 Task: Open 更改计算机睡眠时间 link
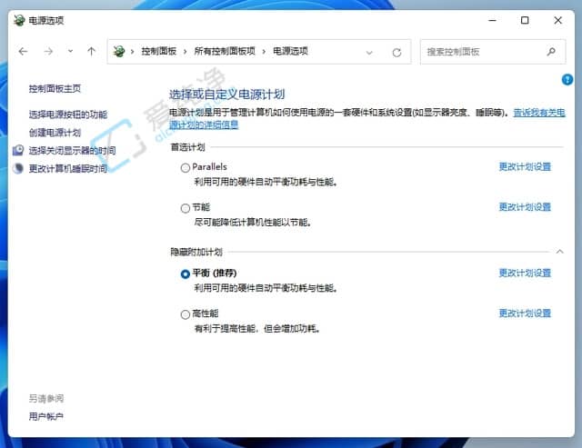point(68,168)
